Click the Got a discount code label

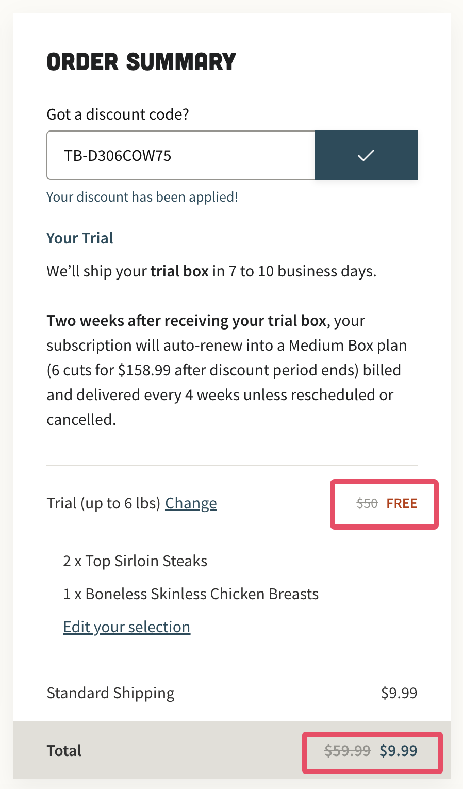[x=118, y=114]
